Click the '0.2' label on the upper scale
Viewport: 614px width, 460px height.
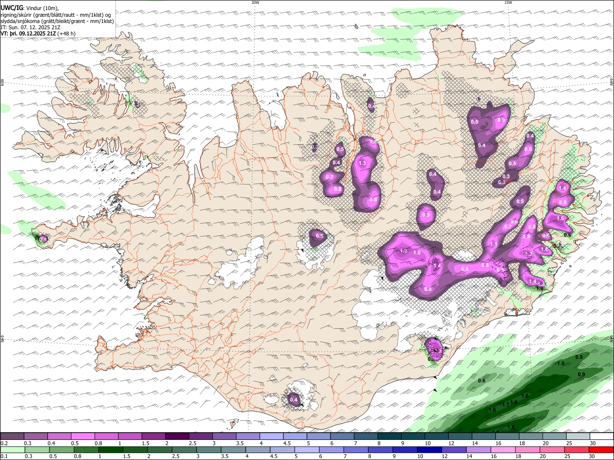(4, 443)
